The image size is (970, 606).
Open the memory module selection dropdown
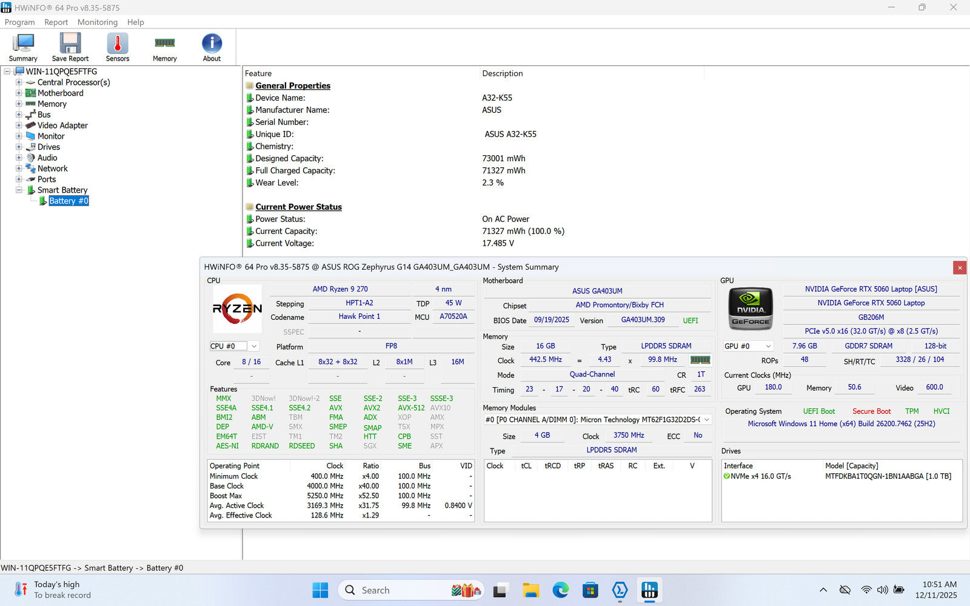point(706,419)
